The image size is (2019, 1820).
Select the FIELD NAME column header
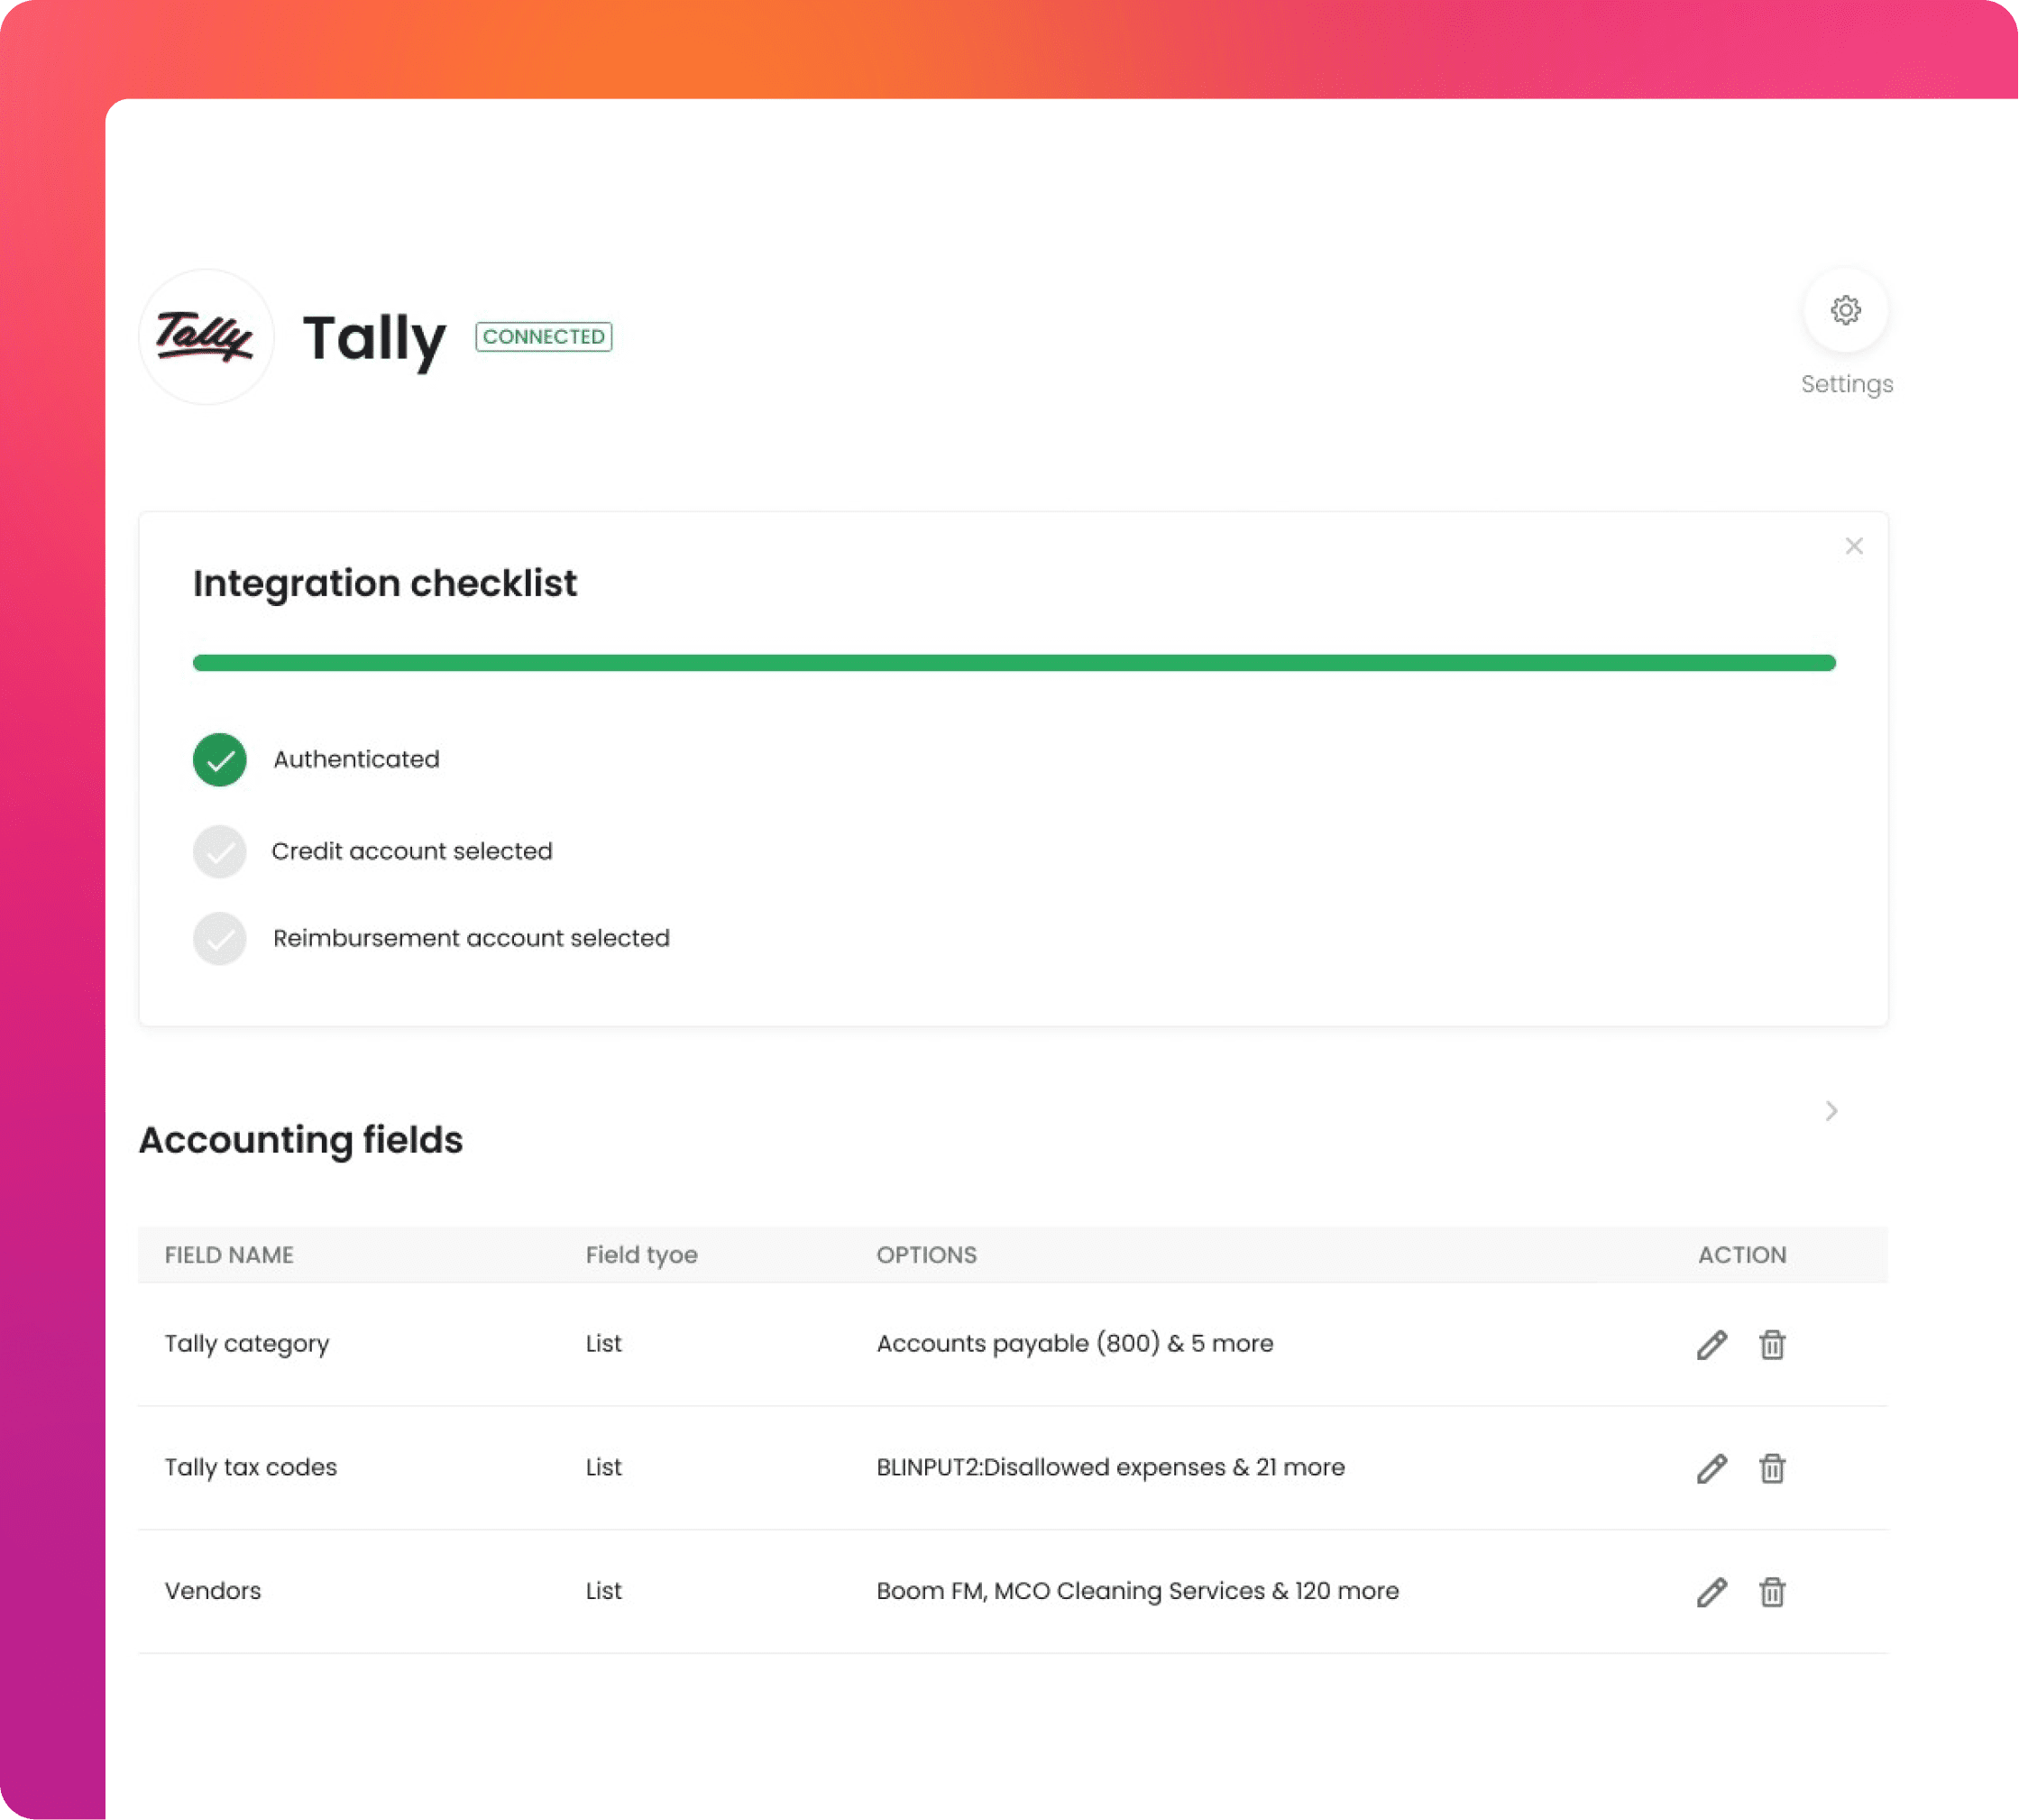228,1255
